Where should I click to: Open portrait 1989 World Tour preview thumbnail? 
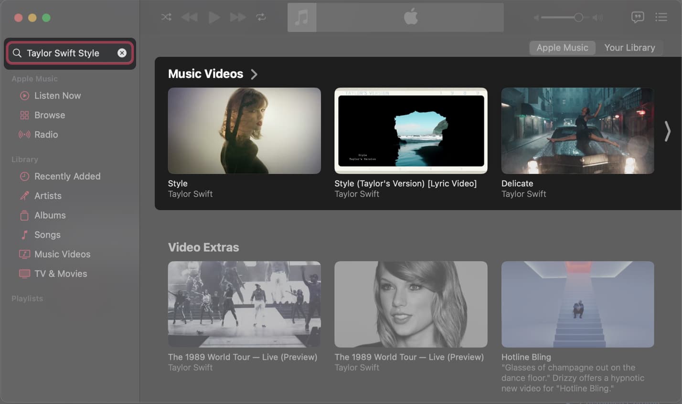pos(411,304)
